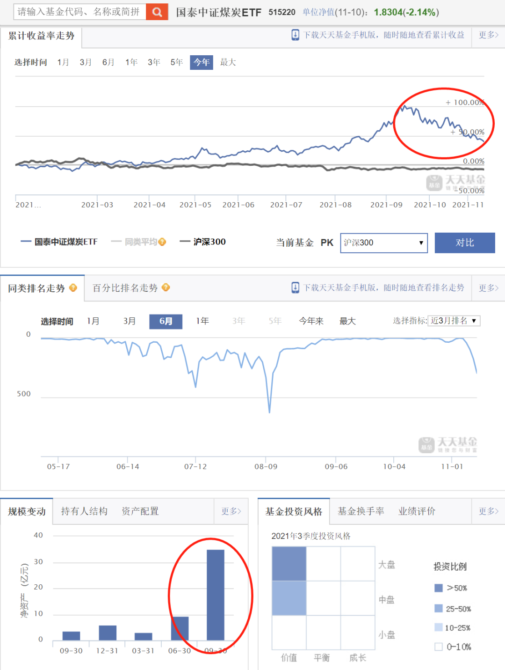Select 3月 range in 累计收益率走势 chart
This screenshot has width=505, height=670.
[86, 62]
